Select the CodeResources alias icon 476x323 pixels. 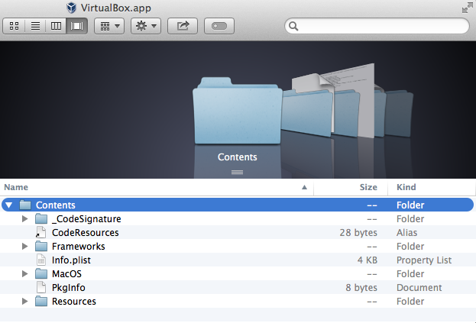(41, 232)
